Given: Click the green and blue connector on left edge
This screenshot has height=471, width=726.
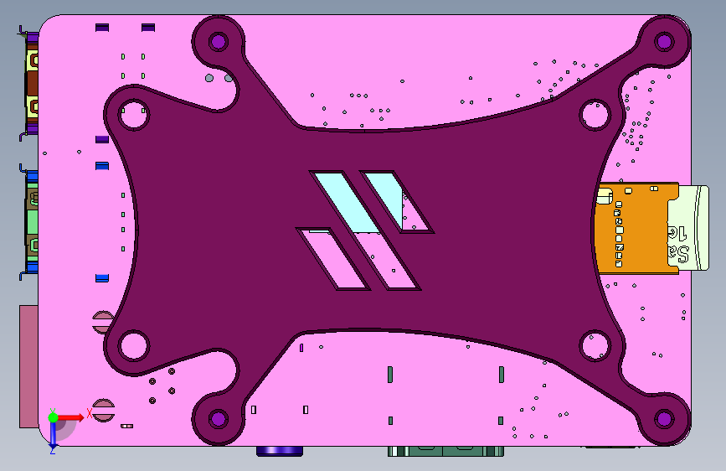Looking at the screenshot, I should pos(30,221).
